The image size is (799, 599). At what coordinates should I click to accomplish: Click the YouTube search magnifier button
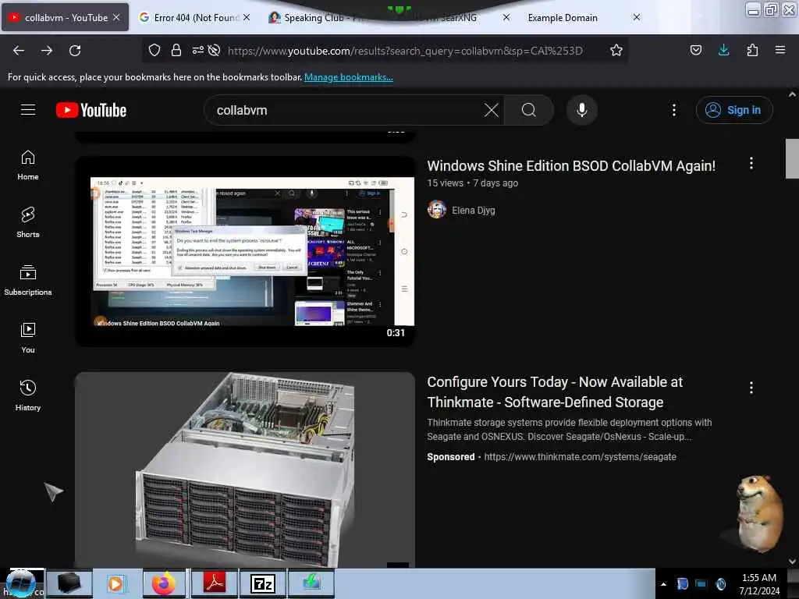point(529,110)
